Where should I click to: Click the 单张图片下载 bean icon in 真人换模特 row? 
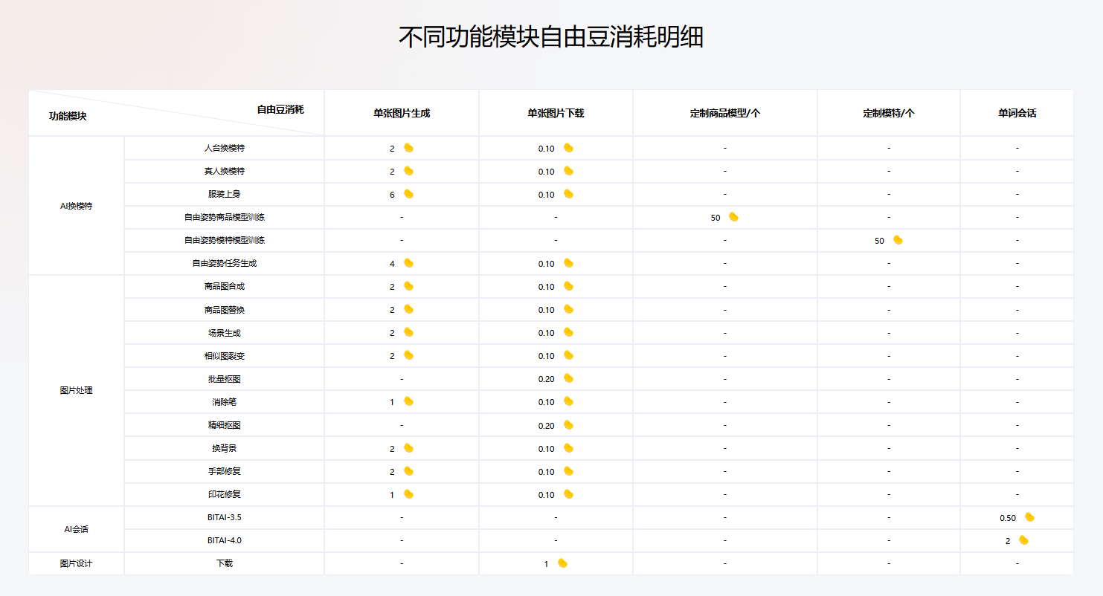point(568,171)
